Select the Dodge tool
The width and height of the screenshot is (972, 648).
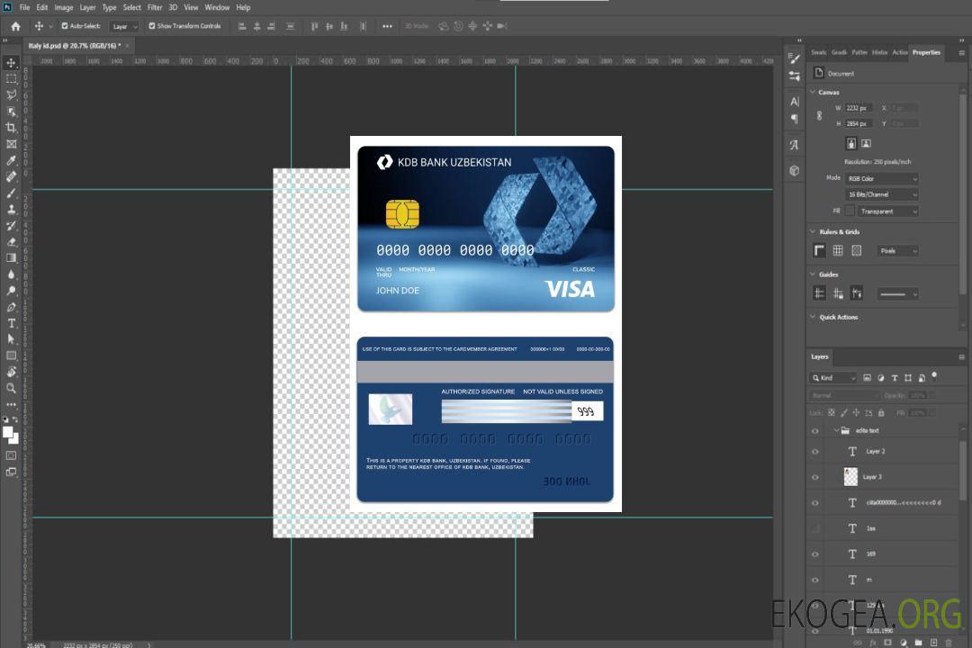[11, 291]
